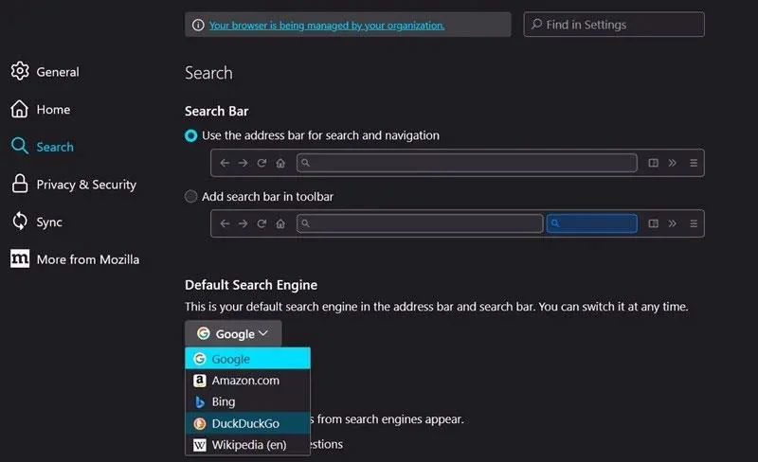Click the More from Mozilla logo icon
758x462 pixels.
(x=20, y=259)
